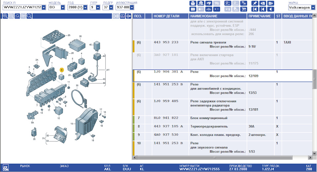Viewport: 317px width, 172px height.
Task: Click the ПОЗ. column header
Action: [138, 16]
